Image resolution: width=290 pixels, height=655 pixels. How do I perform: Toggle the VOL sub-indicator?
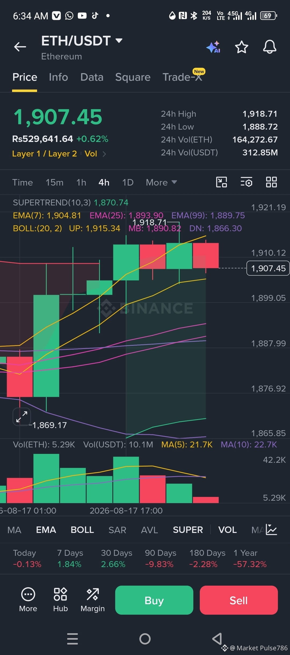tap(227, 530)
